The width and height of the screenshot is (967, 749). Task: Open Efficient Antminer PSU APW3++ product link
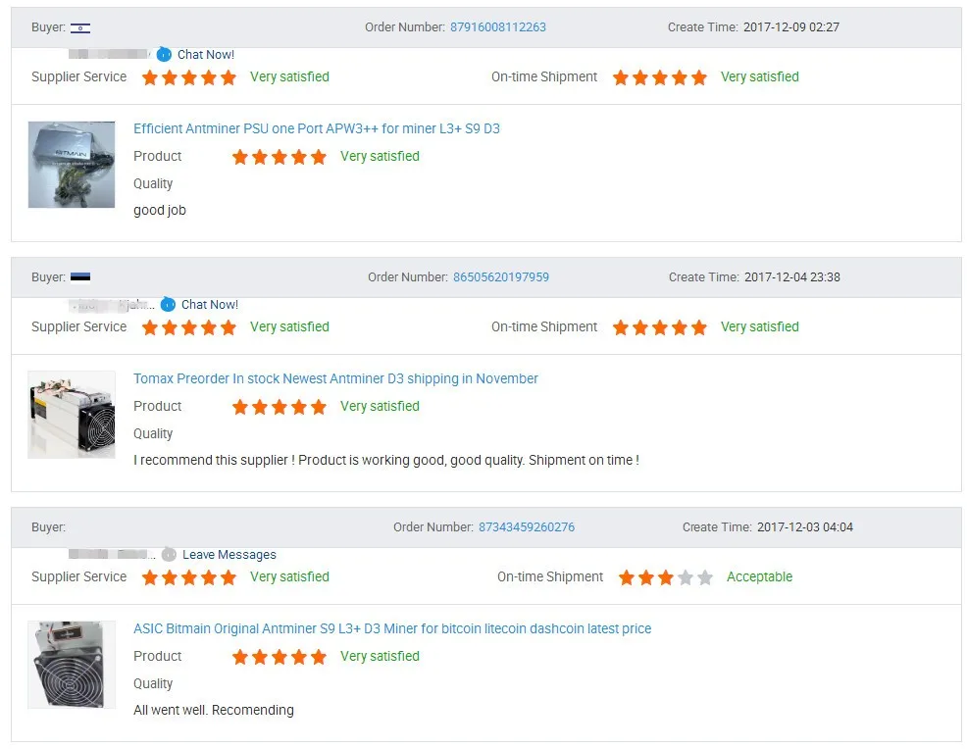(317, 128)
